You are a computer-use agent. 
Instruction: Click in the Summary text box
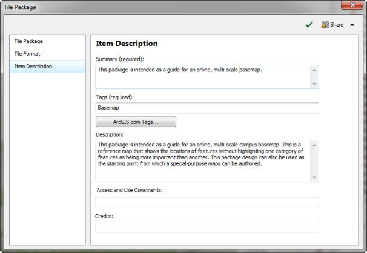[x=203, y=77]
